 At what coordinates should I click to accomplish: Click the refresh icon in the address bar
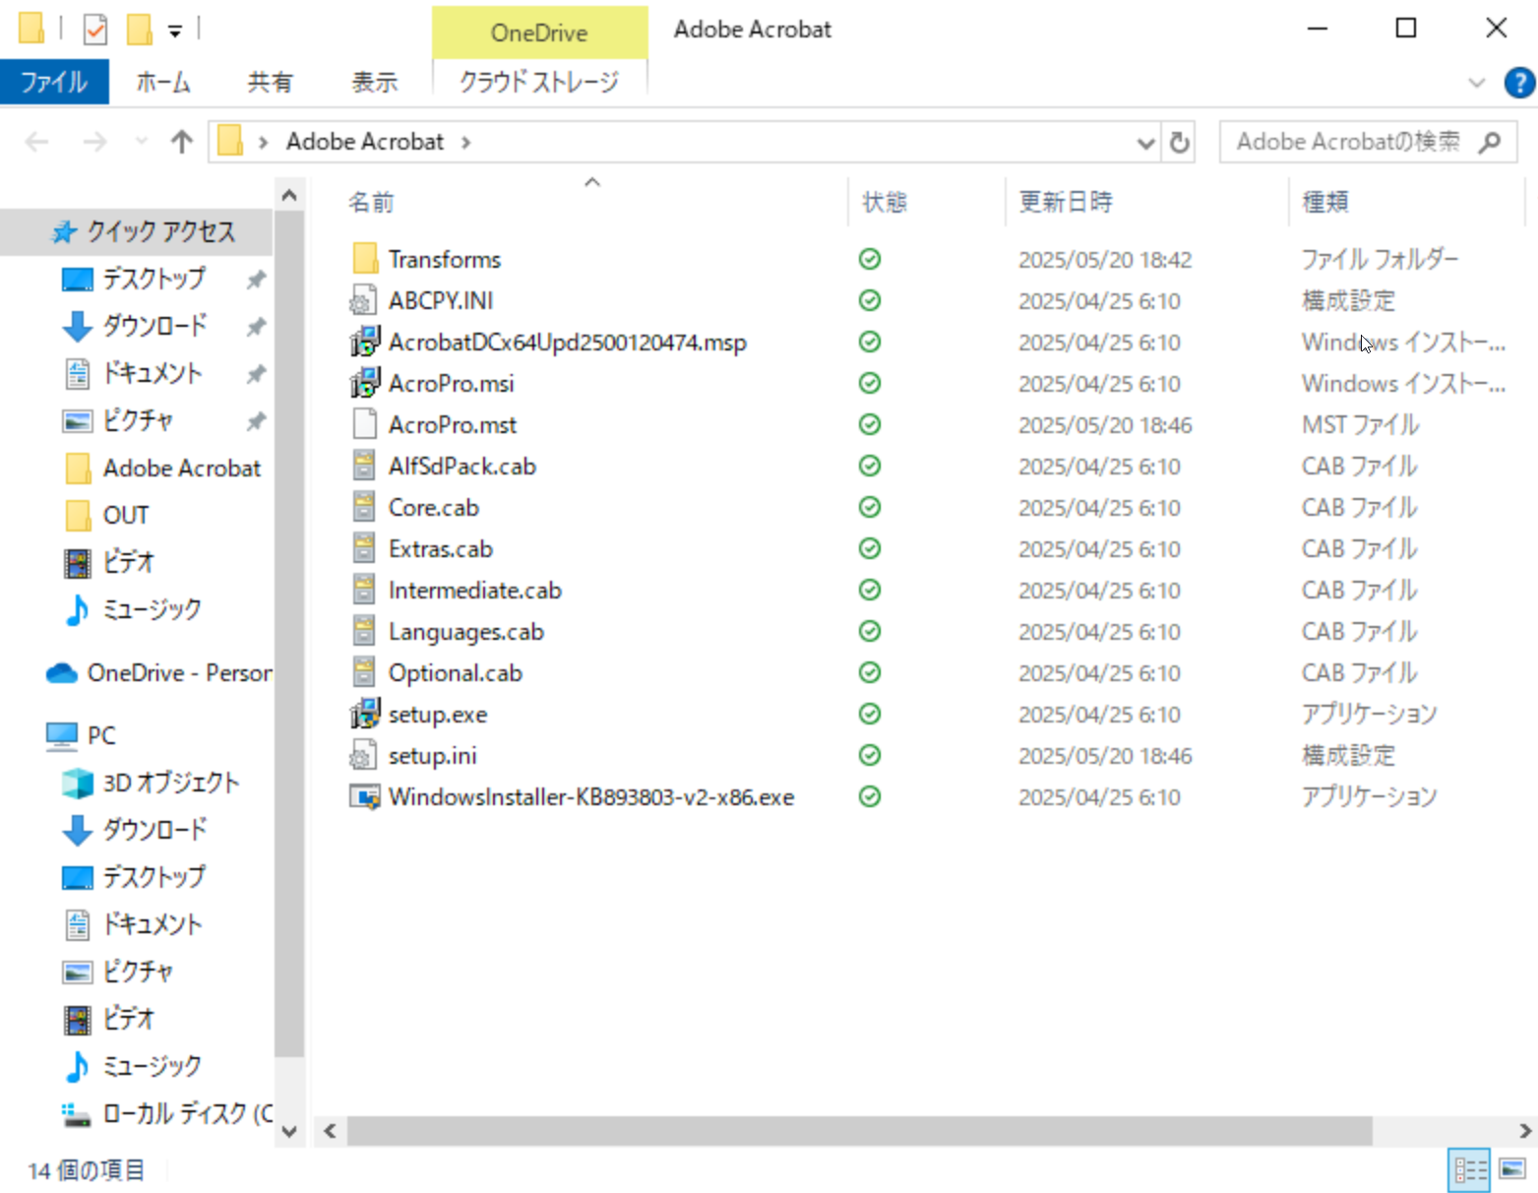tap(1179, 142)
